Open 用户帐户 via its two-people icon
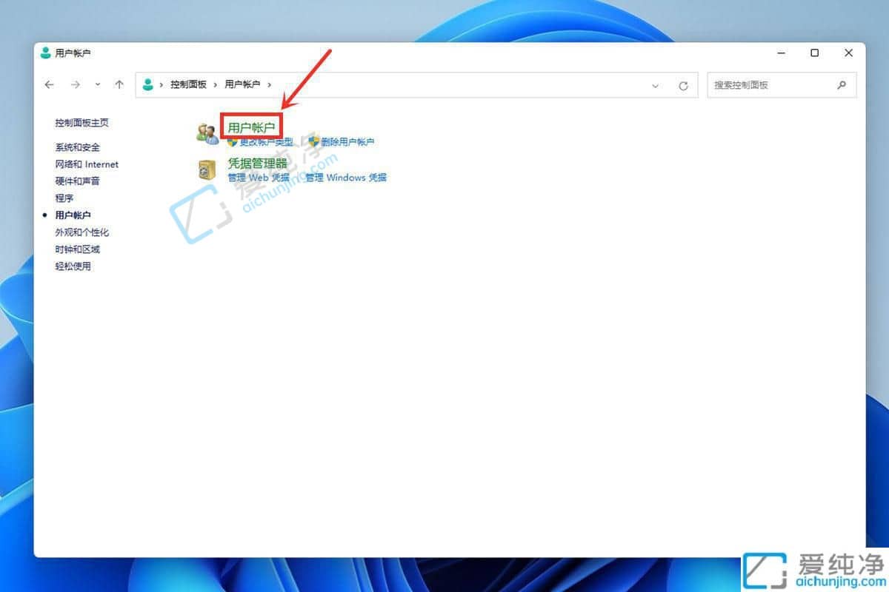This screenshot has height=592, width=889. click(x=207, y=129)
